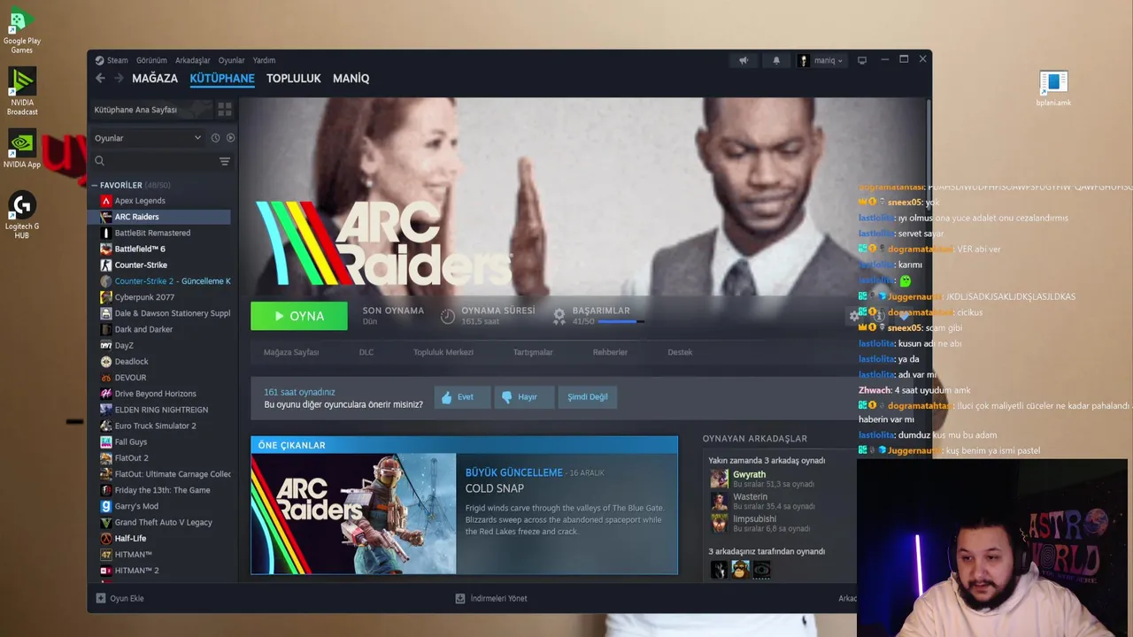The width and height of the screenshot is (1133, 637).
Task: Click the Cyberpunk 2077 game icon
Action: click(x=106, y=297)
